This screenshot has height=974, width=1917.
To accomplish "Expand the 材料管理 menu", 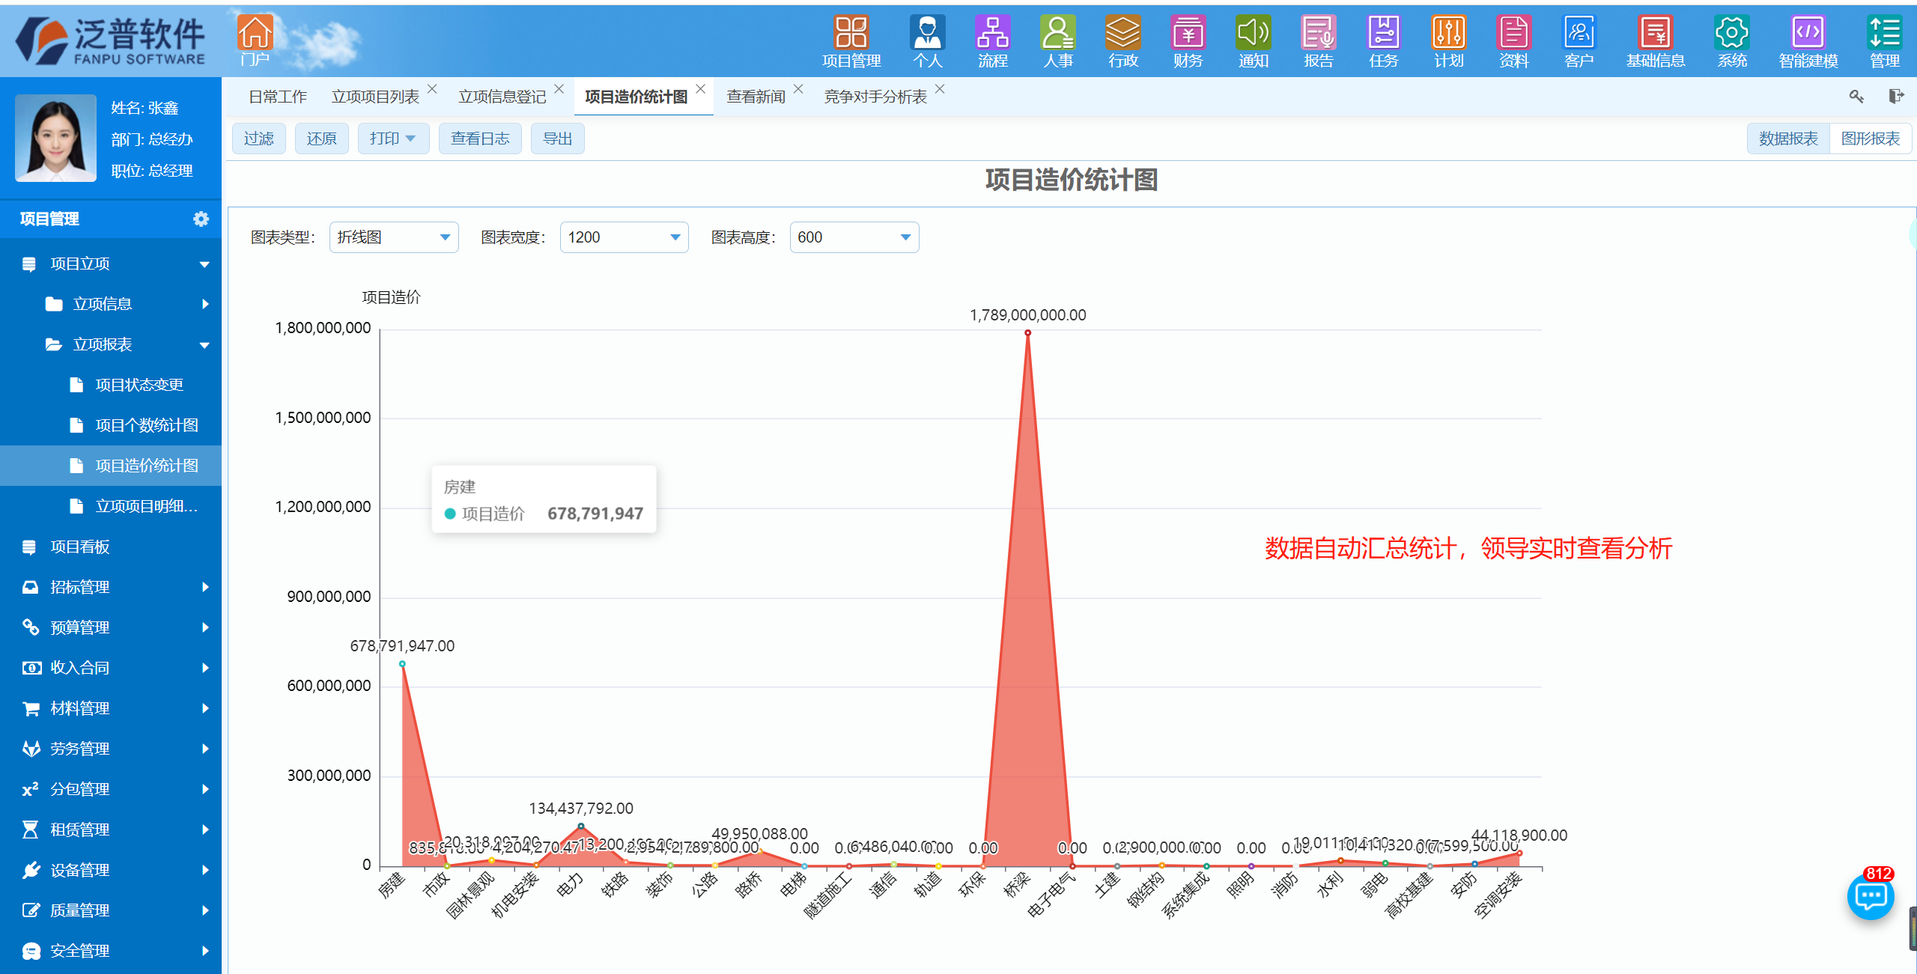I will (x=111, y=708).
